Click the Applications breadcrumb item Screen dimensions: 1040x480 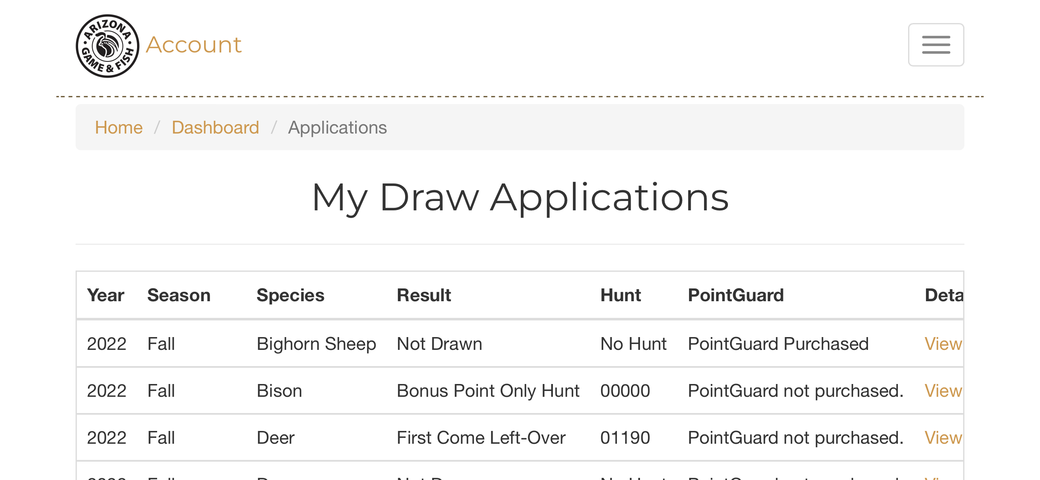(x=337, y=128)
